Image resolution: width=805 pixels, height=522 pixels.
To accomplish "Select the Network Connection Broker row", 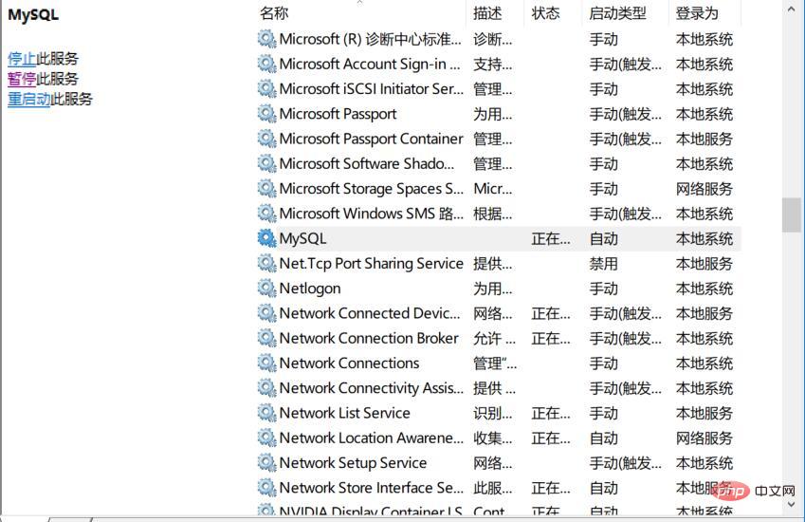I will [x=498, y=338].
